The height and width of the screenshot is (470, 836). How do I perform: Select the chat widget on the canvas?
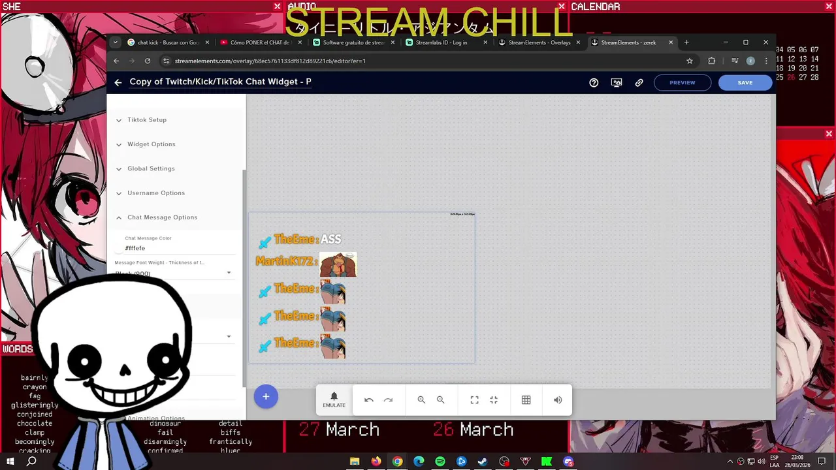362,287
